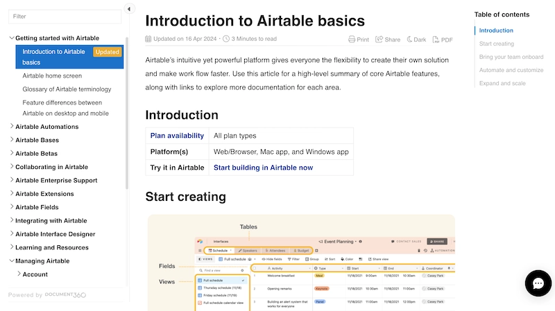Click the Collaborating in Airtable label
Viewport: 555px width, 311px height.
coord(51,167)
